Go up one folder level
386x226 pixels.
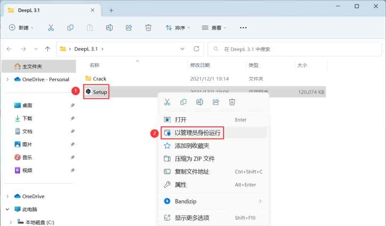[48, 49]
